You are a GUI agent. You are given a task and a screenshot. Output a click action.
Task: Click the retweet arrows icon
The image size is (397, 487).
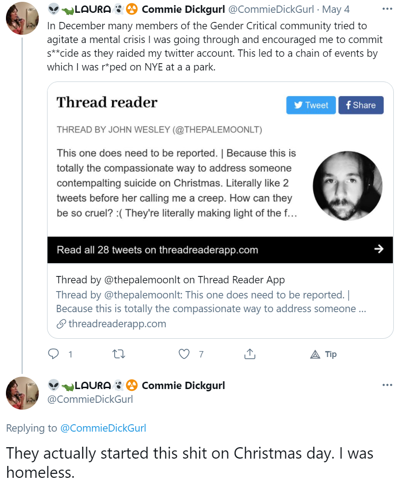[118, 354]
